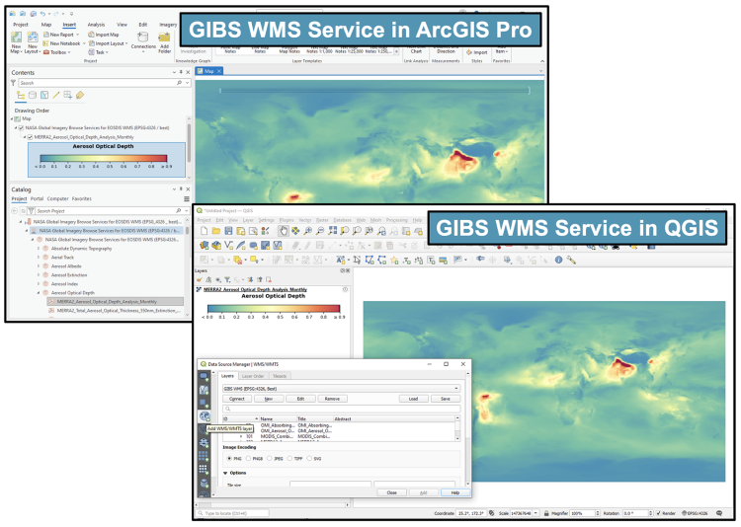Open the Insert ribbon tab in ArcGIS Pro

(x=69, y=25)
